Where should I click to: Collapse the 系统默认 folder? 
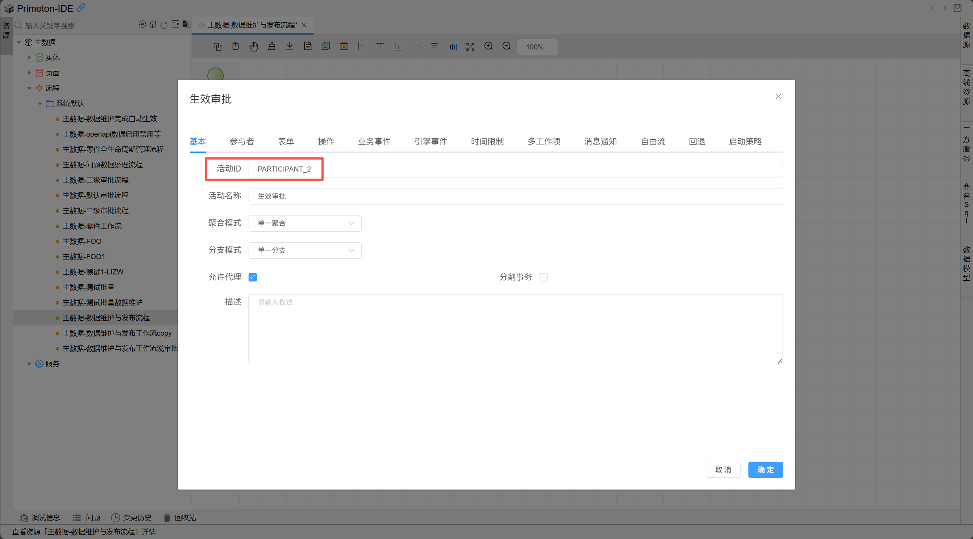(40, 104)
